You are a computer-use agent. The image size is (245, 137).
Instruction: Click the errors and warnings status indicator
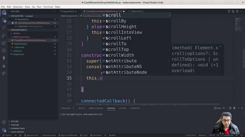click(x=84, y=135)
